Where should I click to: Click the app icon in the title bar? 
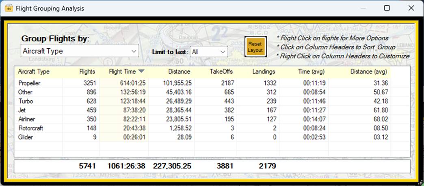[x=9, y=9]
